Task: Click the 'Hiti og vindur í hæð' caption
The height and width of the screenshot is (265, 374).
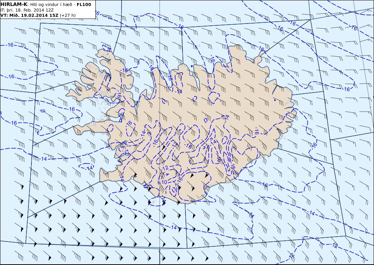Action: click(x=51, y=4)
